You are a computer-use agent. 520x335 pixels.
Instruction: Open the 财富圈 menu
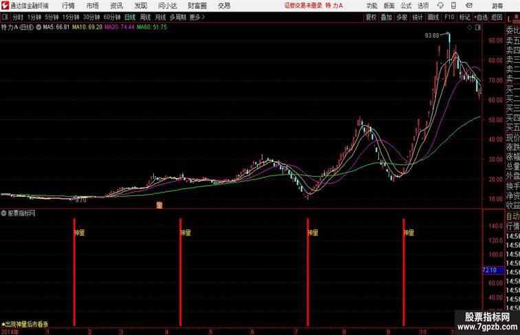pyautogui.click(x=197, y=6)
